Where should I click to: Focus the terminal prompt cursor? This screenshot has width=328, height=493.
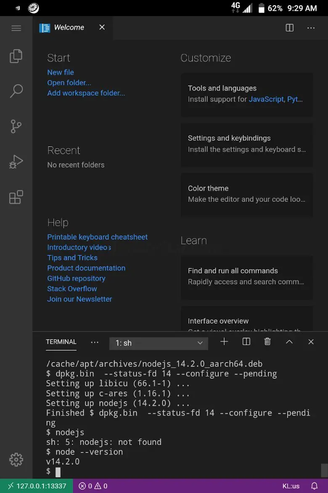coord(58,472)
